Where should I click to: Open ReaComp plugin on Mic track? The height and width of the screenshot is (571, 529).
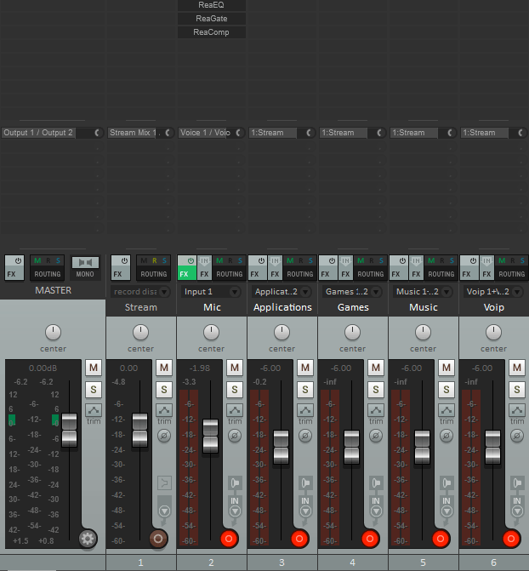[212, 32]
